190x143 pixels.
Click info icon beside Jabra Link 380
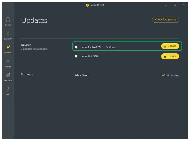coord(76,56)
